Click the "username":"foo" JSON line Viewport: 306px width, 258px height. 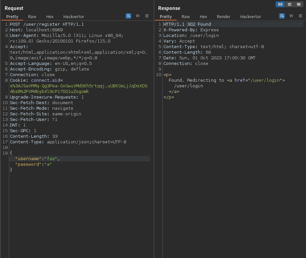click(38, 159)
